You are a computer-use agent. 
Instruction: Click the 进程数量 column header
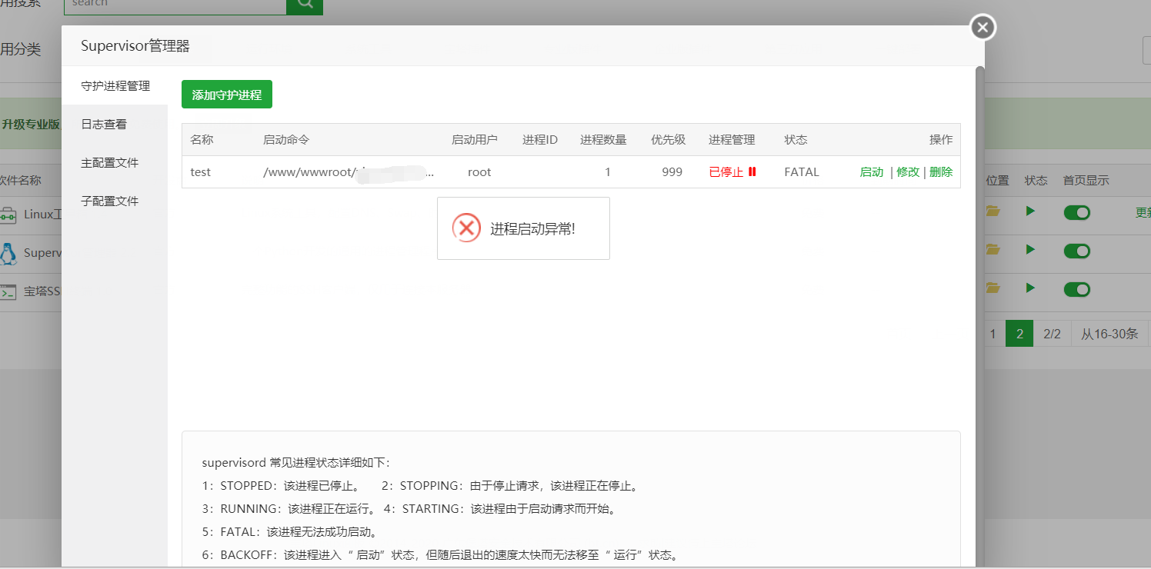pyautogui.click(x=603, y=140)
